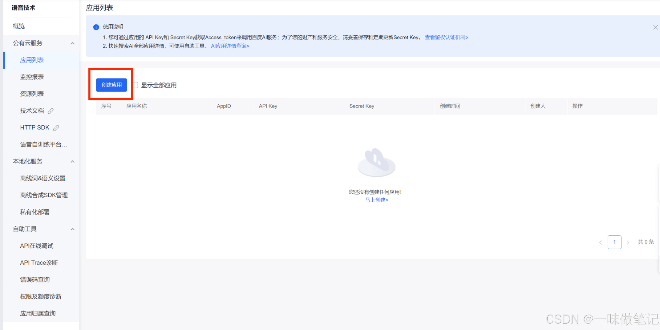Select page number 1 in pagination

(x=614, y=242)
